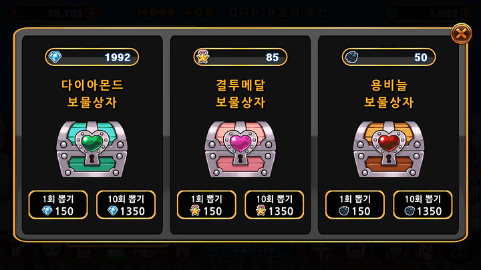Tap the green heart treasure chest
This screenshot has width=481, height=270.
pyautogui.click(x=92, y=149)
